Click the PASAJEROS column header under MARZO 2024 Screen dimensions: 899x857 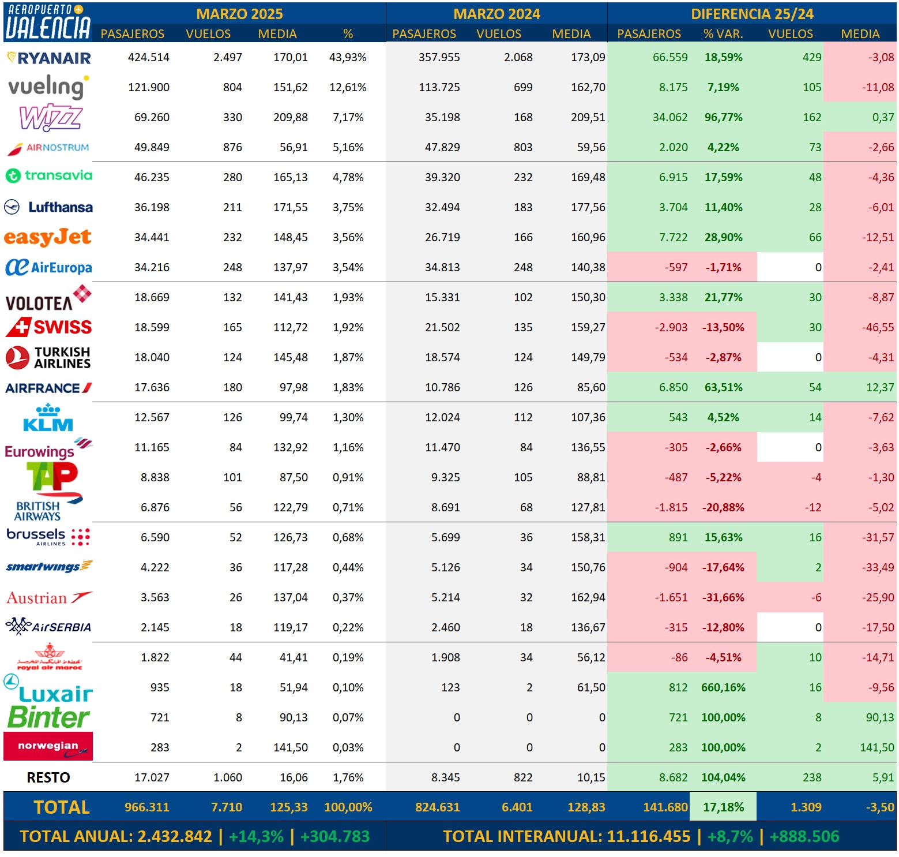[x=424, y=34]
